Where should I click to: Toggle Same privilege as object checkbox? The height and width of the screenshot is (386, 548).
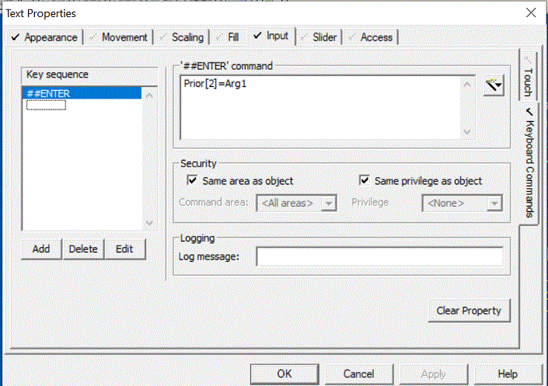(365, 181)
